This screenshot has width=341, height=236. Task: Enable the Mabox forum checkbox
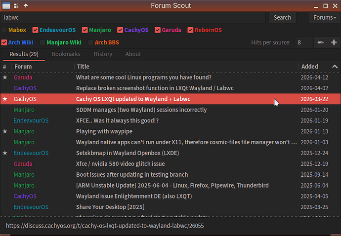(4, 30)
